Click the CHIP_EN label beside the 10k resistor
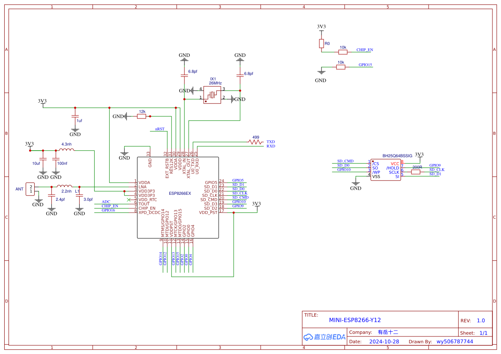The width and height of the screenshot is (501, 354). click(365, 50)
